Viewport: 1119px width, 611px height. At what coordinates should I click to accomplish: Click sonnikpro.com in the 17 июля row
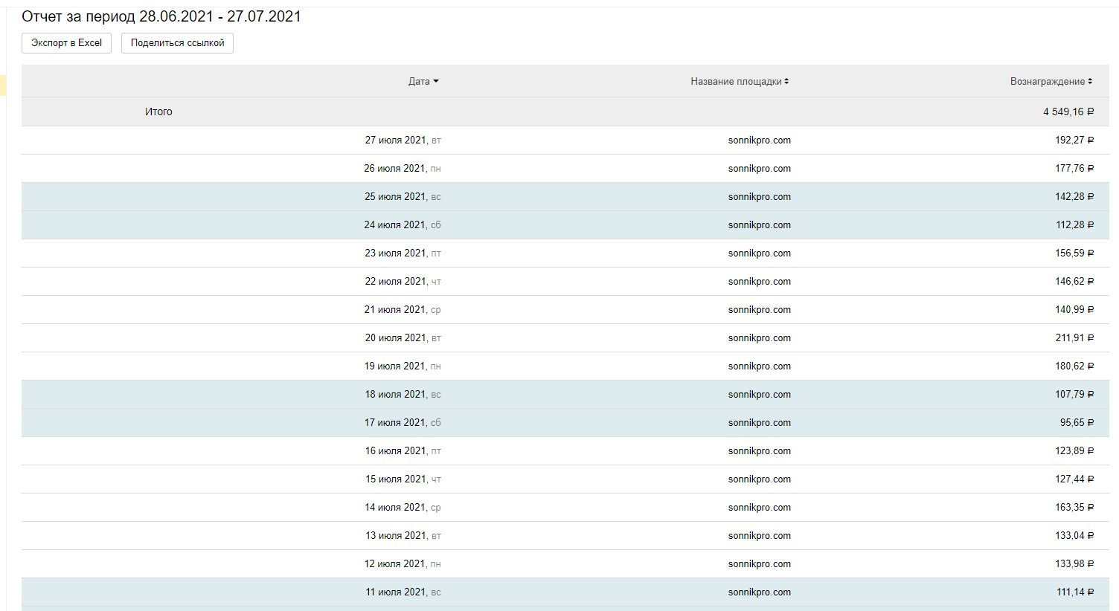(x=759, y=423)
